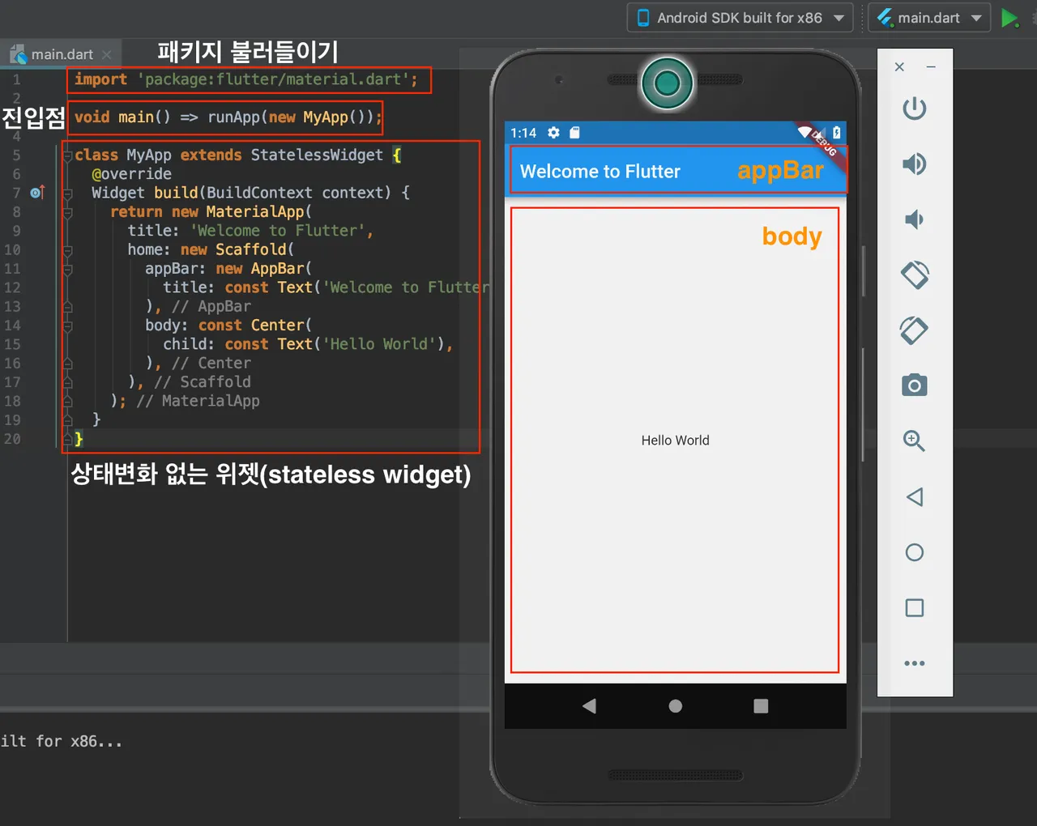
Task: Close the main.dart tab
Action: (x=107, y=54)
